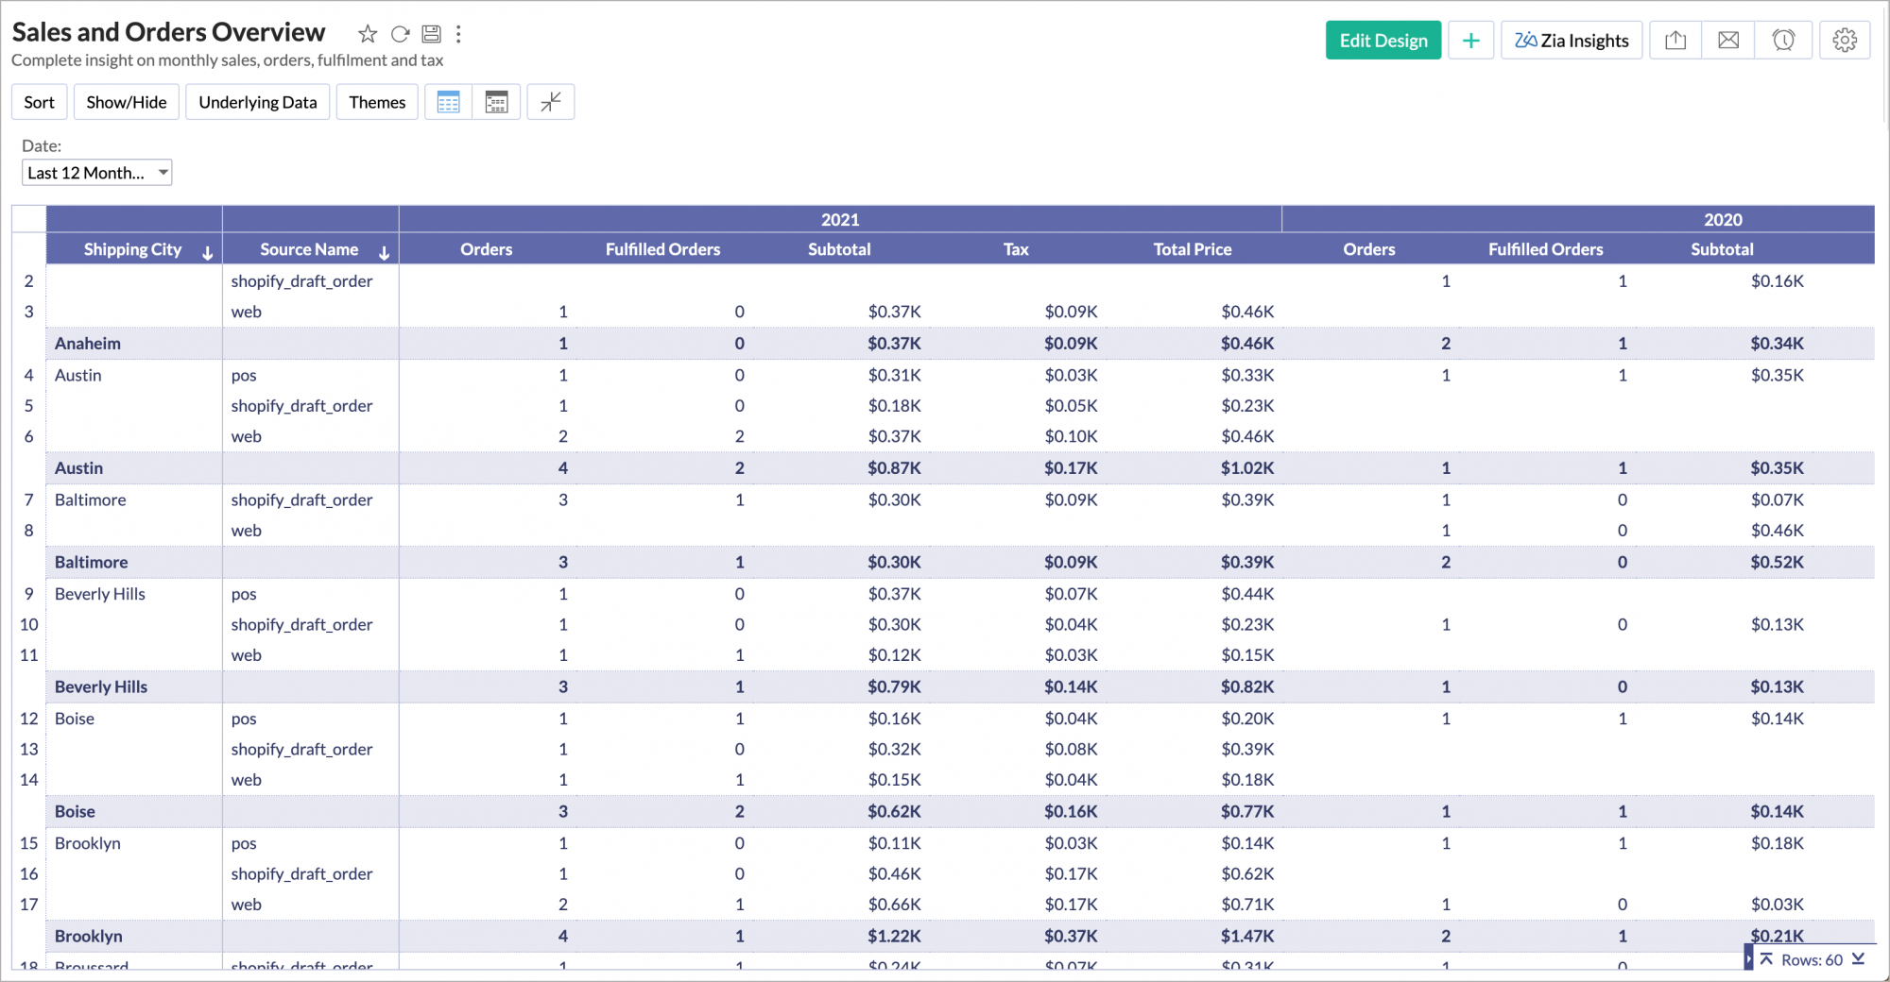The height and width of the screenshot is (982, 1890).
Task: Open the three-dot more options menu
Action: click(x=458, y=34)
